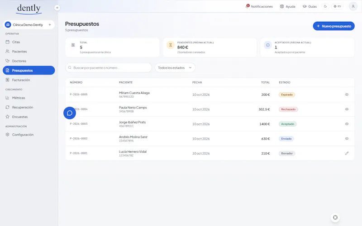
Task: Click the ESTADO column header
Action: point(285,82)
